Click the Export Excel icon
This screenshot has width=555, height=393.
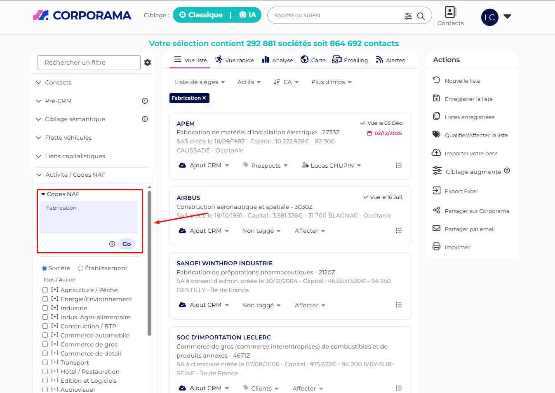coord(436,190)
